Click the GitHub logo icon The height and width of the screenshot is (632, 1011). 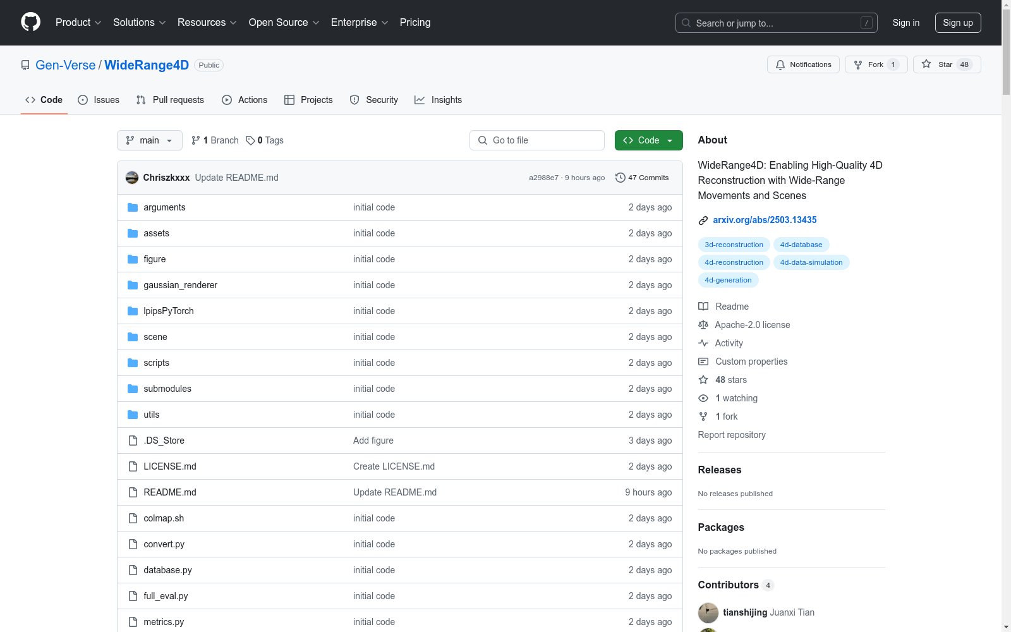point(30,22)
